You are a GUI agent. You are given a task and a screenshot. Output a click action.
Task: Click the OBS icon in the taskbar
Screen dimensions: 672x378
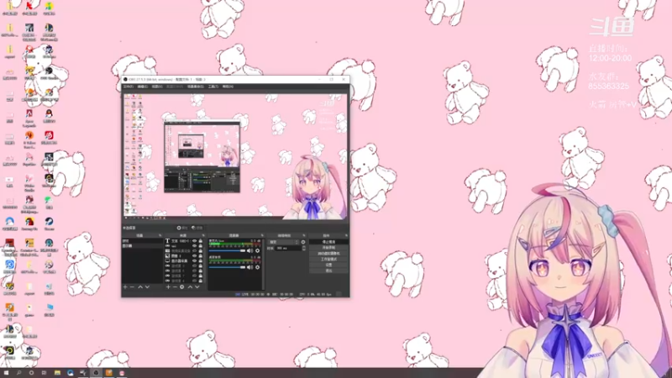pyautogui.click(x=96, y=373)
